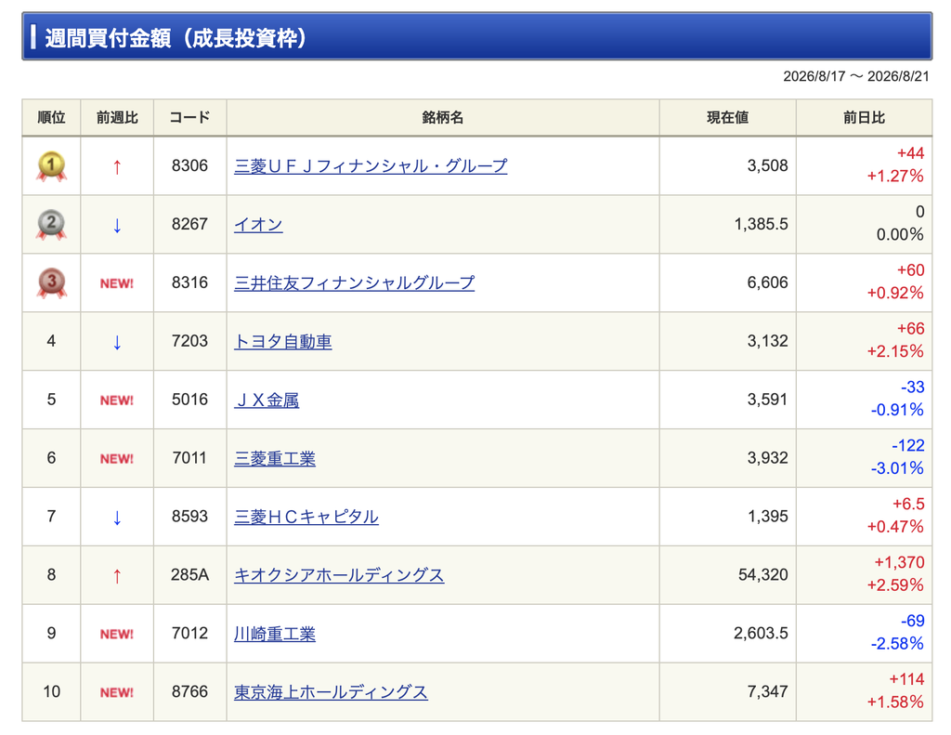Click the current price 1,385.5
This screenshot has height=735, width=951.
(x=762, y=225)
